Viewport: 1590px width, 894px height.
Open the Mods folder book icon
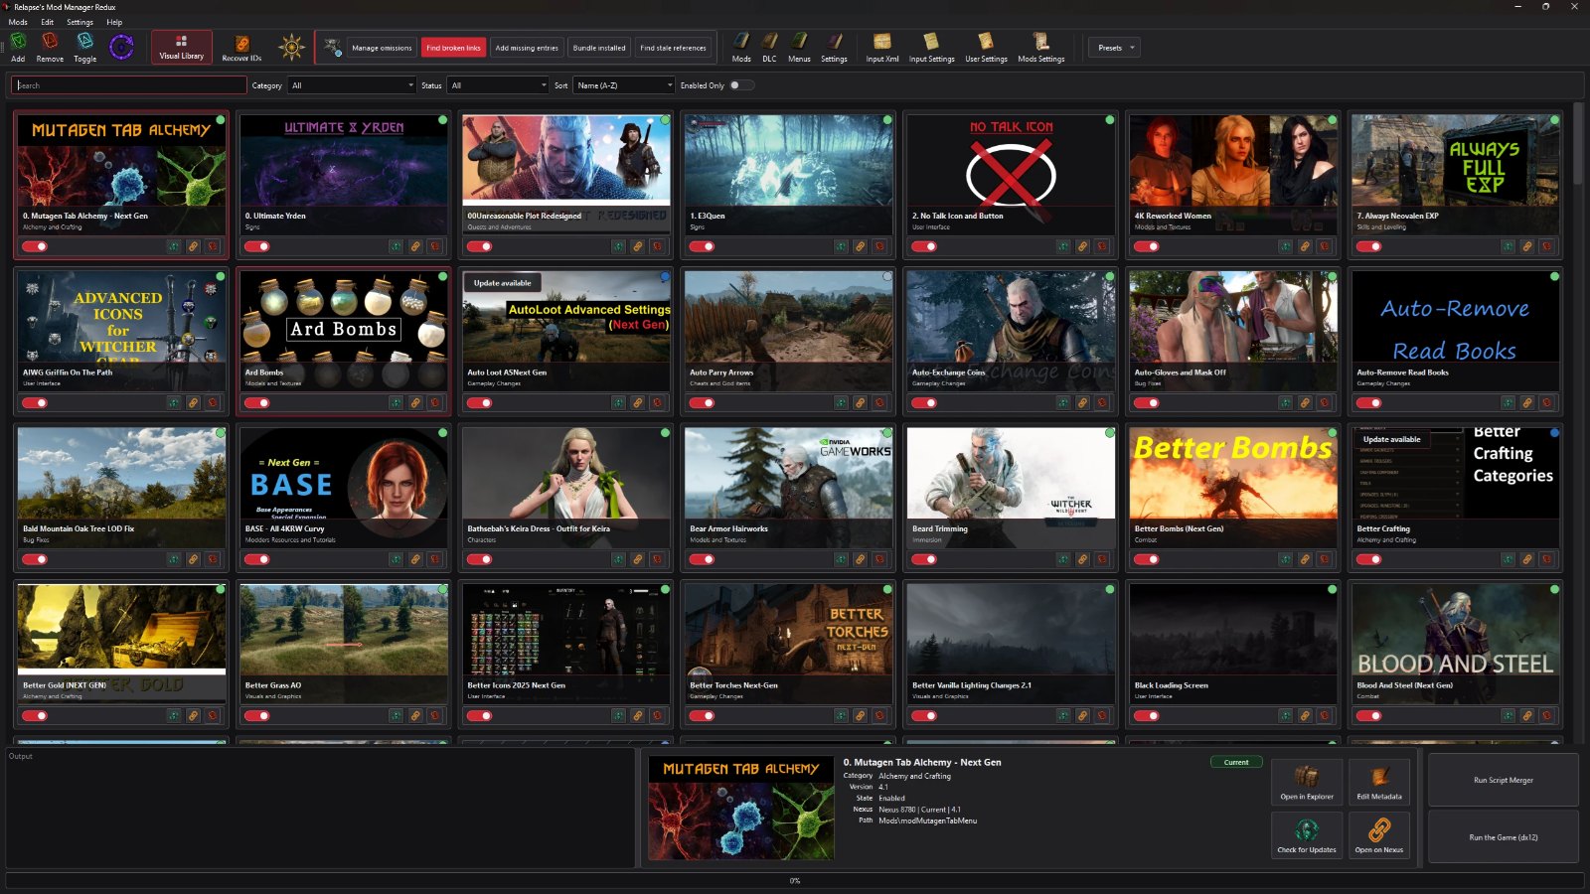click(x=741, y=47)
